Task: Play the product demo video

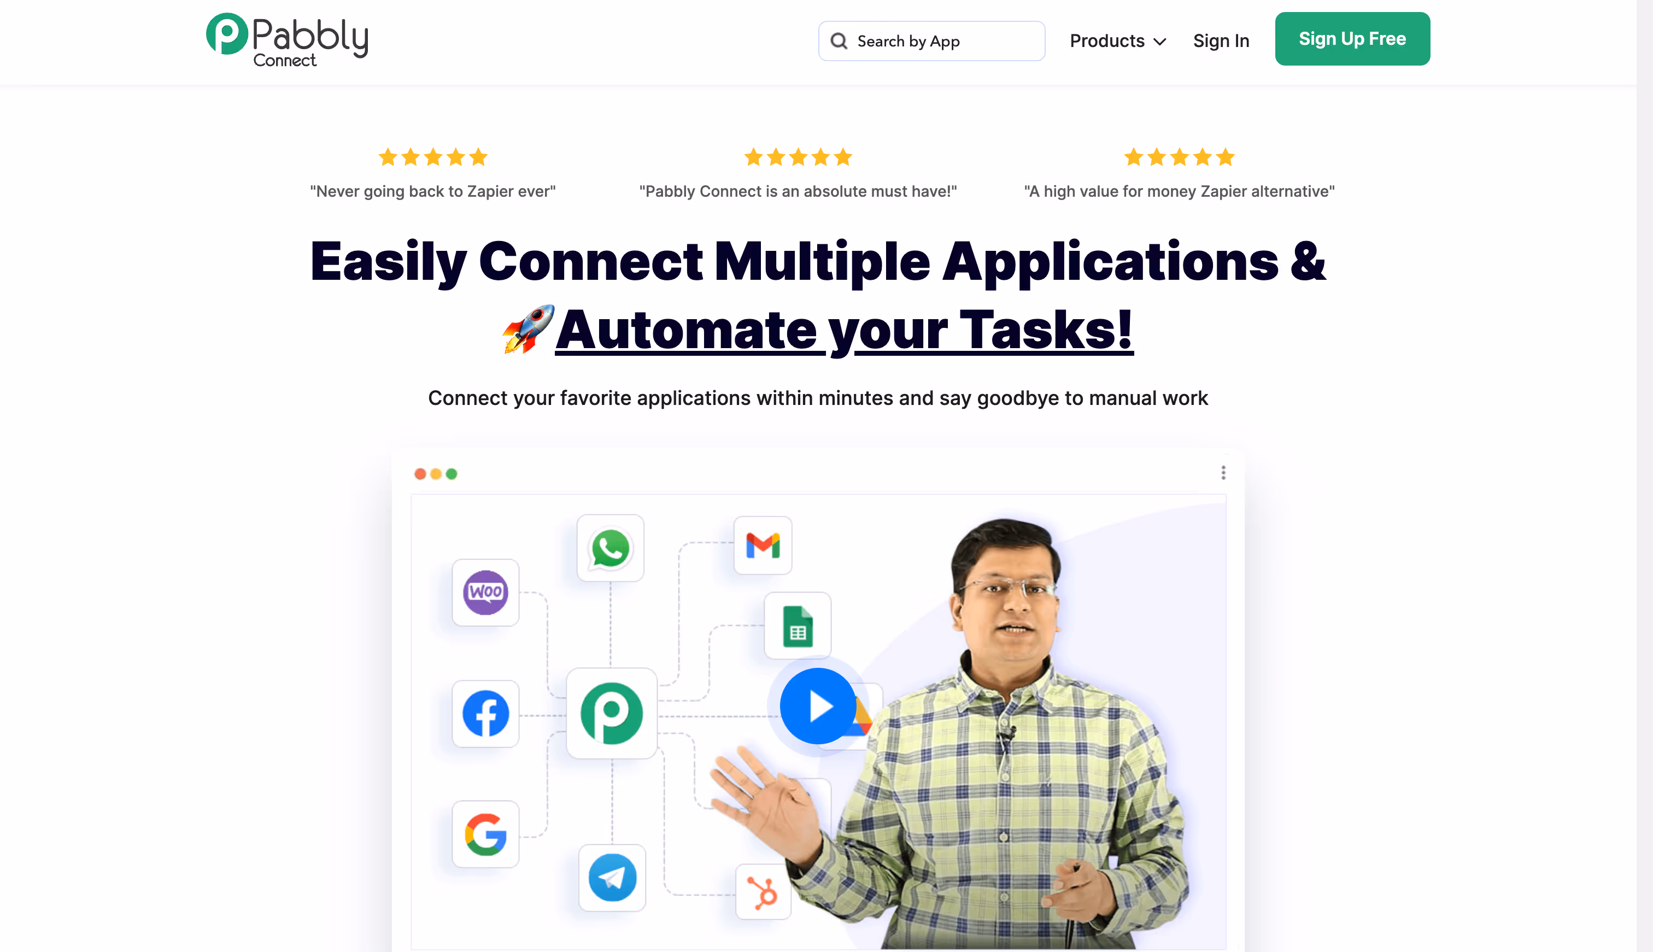Action: click(x=817, y=706)
